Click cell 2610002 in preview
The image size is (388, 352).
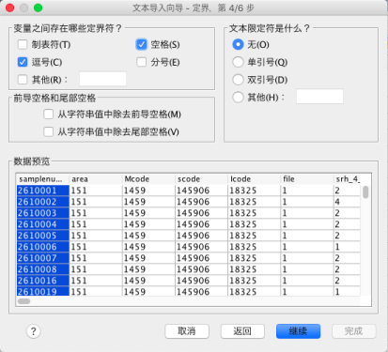tap(43, 202)
